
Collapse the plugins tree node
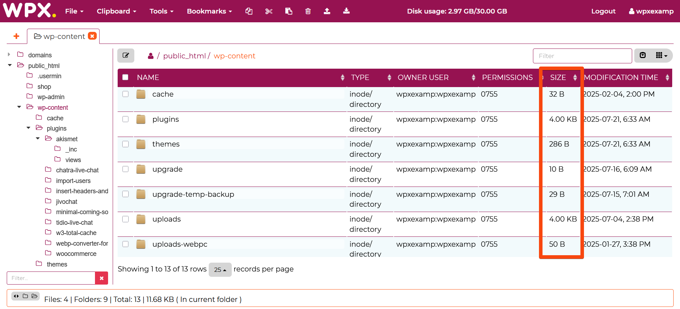pos(28,128)
